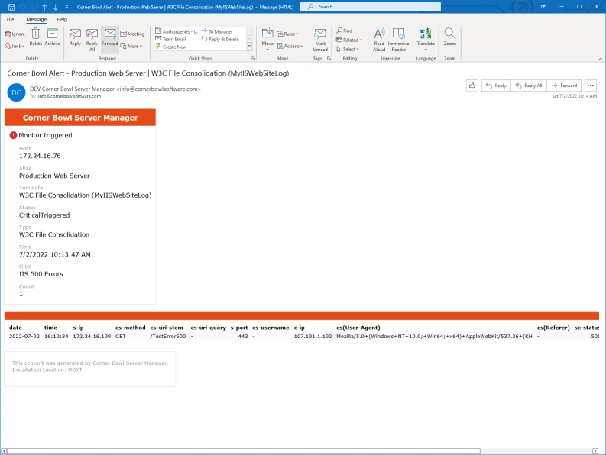Run the Team Email quick step

coord(170,39)
